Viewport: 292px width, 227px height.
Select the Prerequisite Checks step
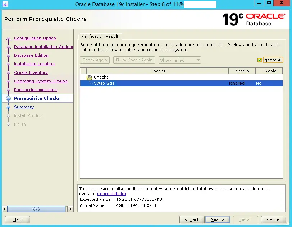(37, 98)
